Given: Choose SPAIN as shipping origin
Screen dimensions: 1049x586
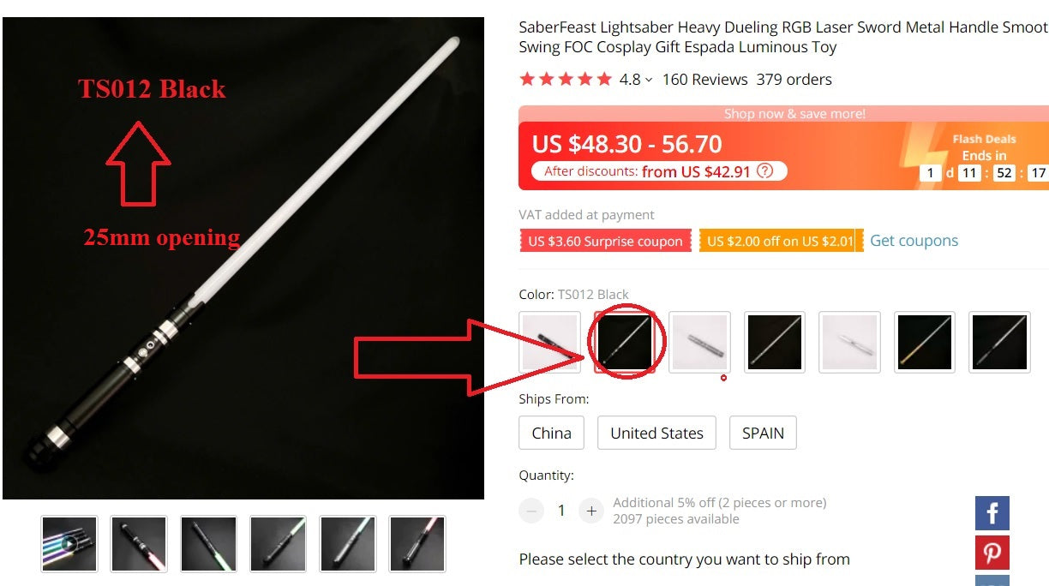Looking at the screenshot, I should 763,433.
